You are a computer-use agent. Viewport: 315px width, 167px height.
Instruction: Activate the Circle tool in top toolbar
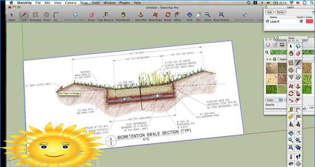pos(47,16)
